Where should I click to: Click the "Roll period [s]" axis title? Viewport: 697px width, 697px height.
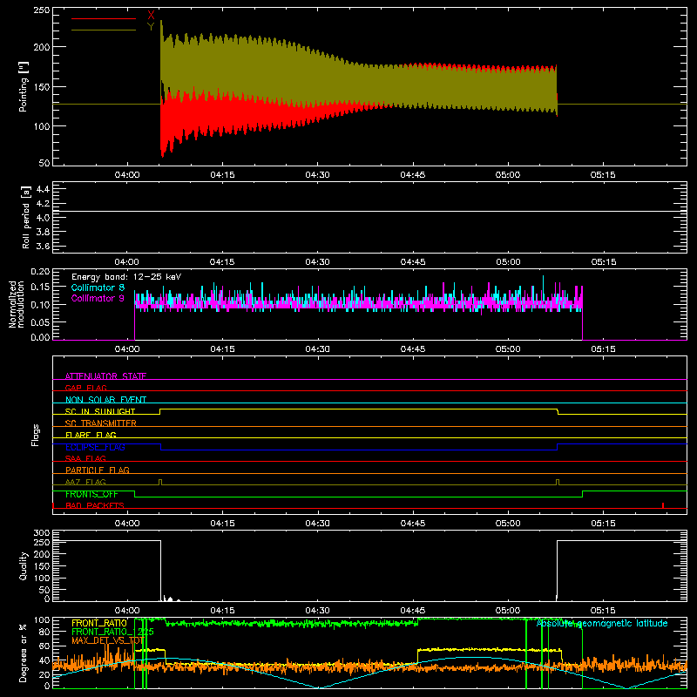point(26,217)
